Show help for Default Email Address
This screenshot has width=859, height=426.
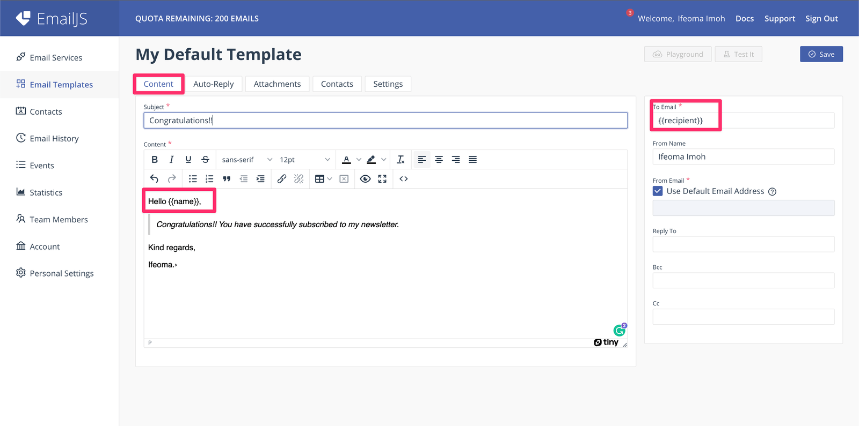(772, 192)
